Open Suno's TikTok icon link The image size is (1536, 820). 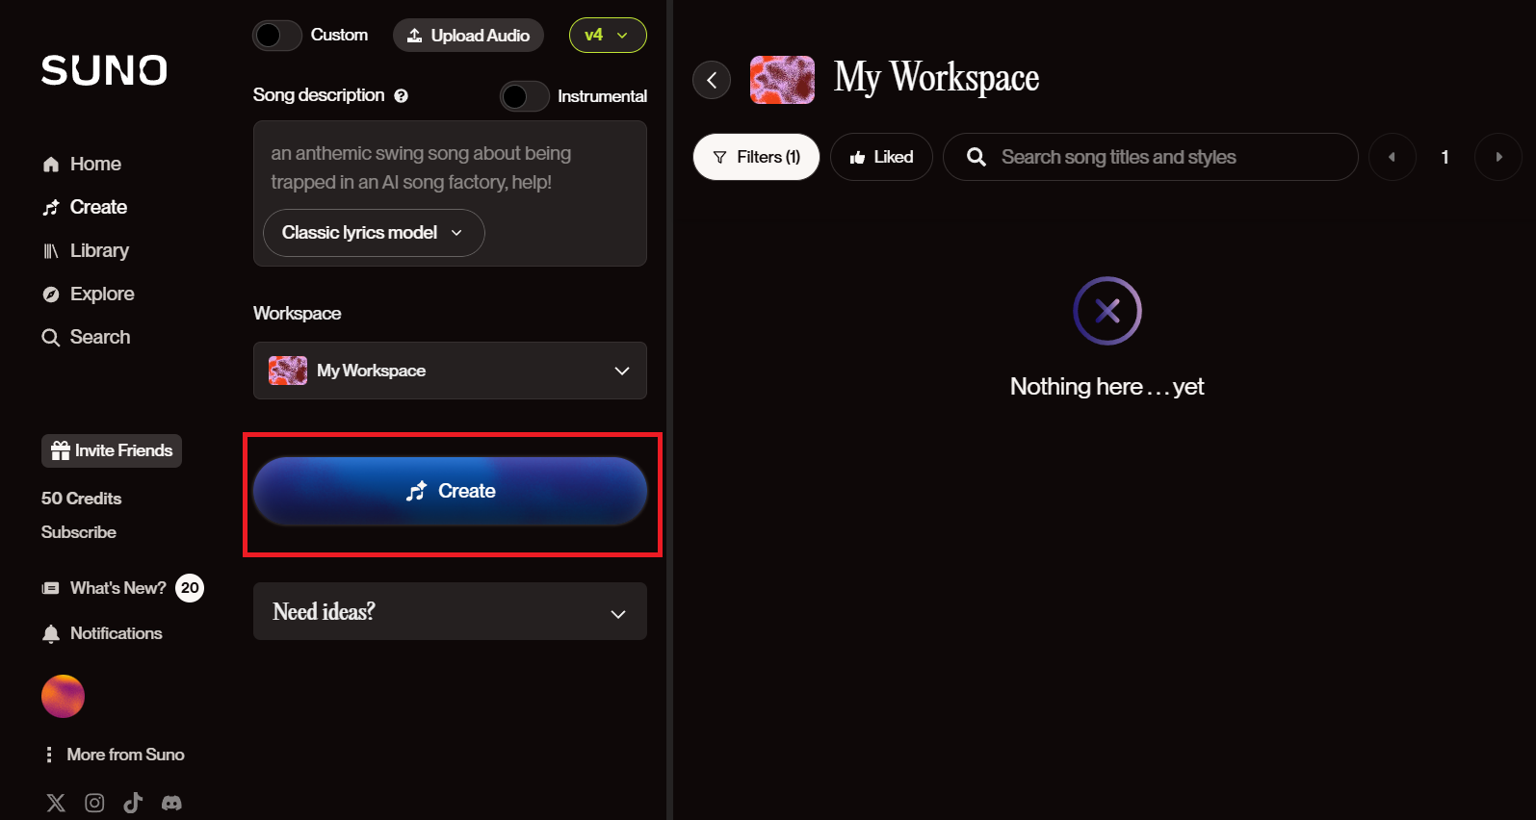click(133, 803)
